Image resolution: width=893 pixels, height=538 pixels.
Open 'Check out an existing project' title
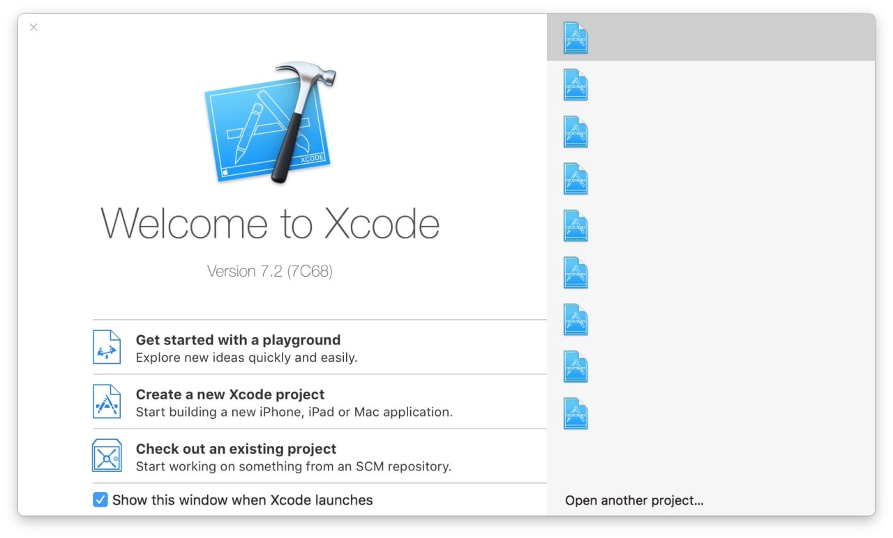(x=236, y=449)
